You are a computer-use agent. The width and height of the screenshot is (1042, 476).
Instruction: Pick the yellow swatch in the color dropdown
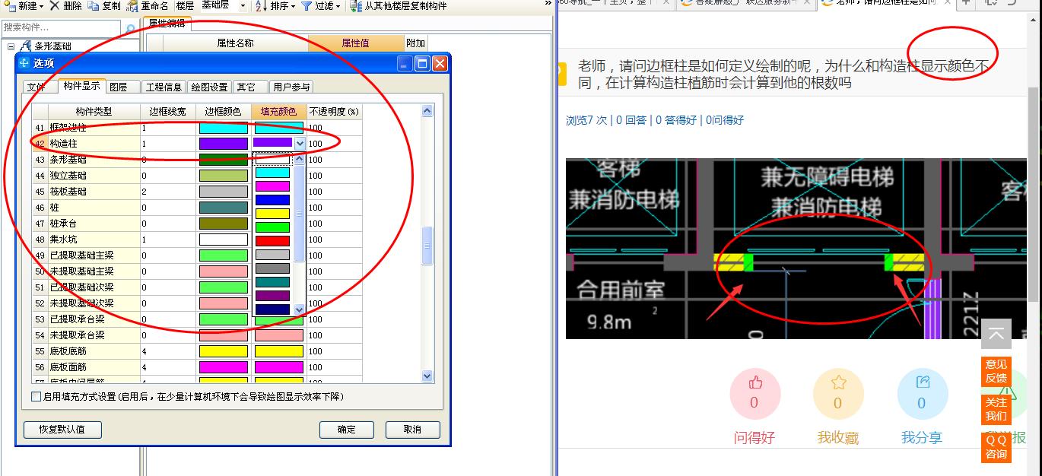[272, 214]
